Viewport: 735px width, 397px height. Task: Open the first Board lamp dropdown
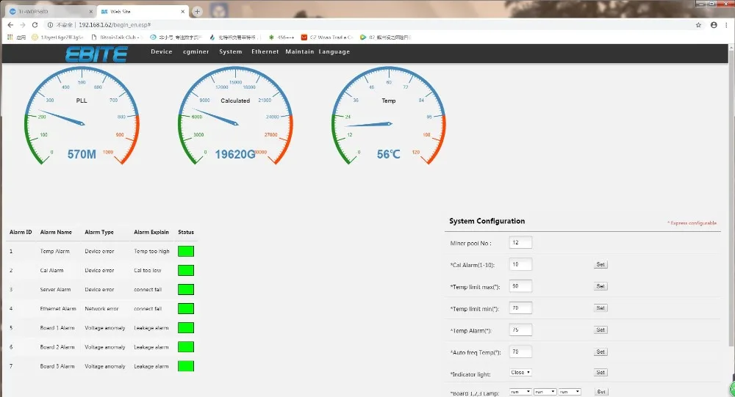[520, 392]
